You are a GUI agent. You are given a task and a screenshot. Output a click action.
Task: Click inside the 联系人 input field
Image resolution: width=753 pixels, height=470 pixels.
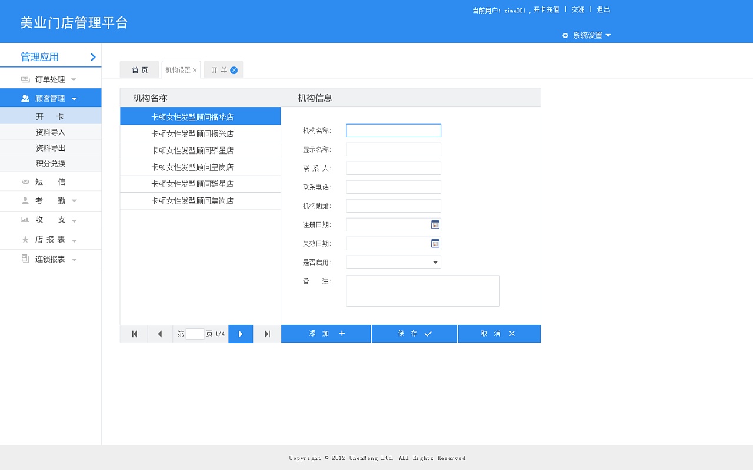[394, 168]
